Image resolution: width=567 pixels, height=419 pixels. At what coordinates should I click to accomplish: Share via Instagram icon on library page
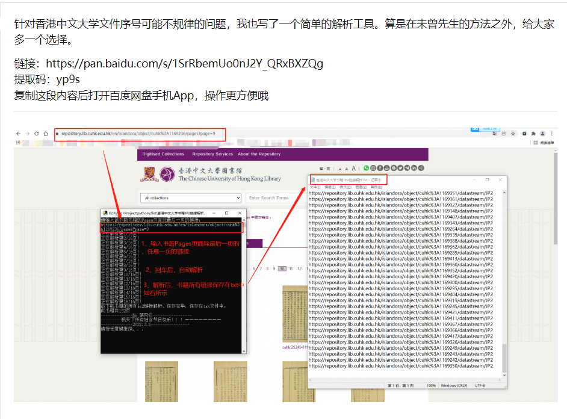tap(373, 168)
